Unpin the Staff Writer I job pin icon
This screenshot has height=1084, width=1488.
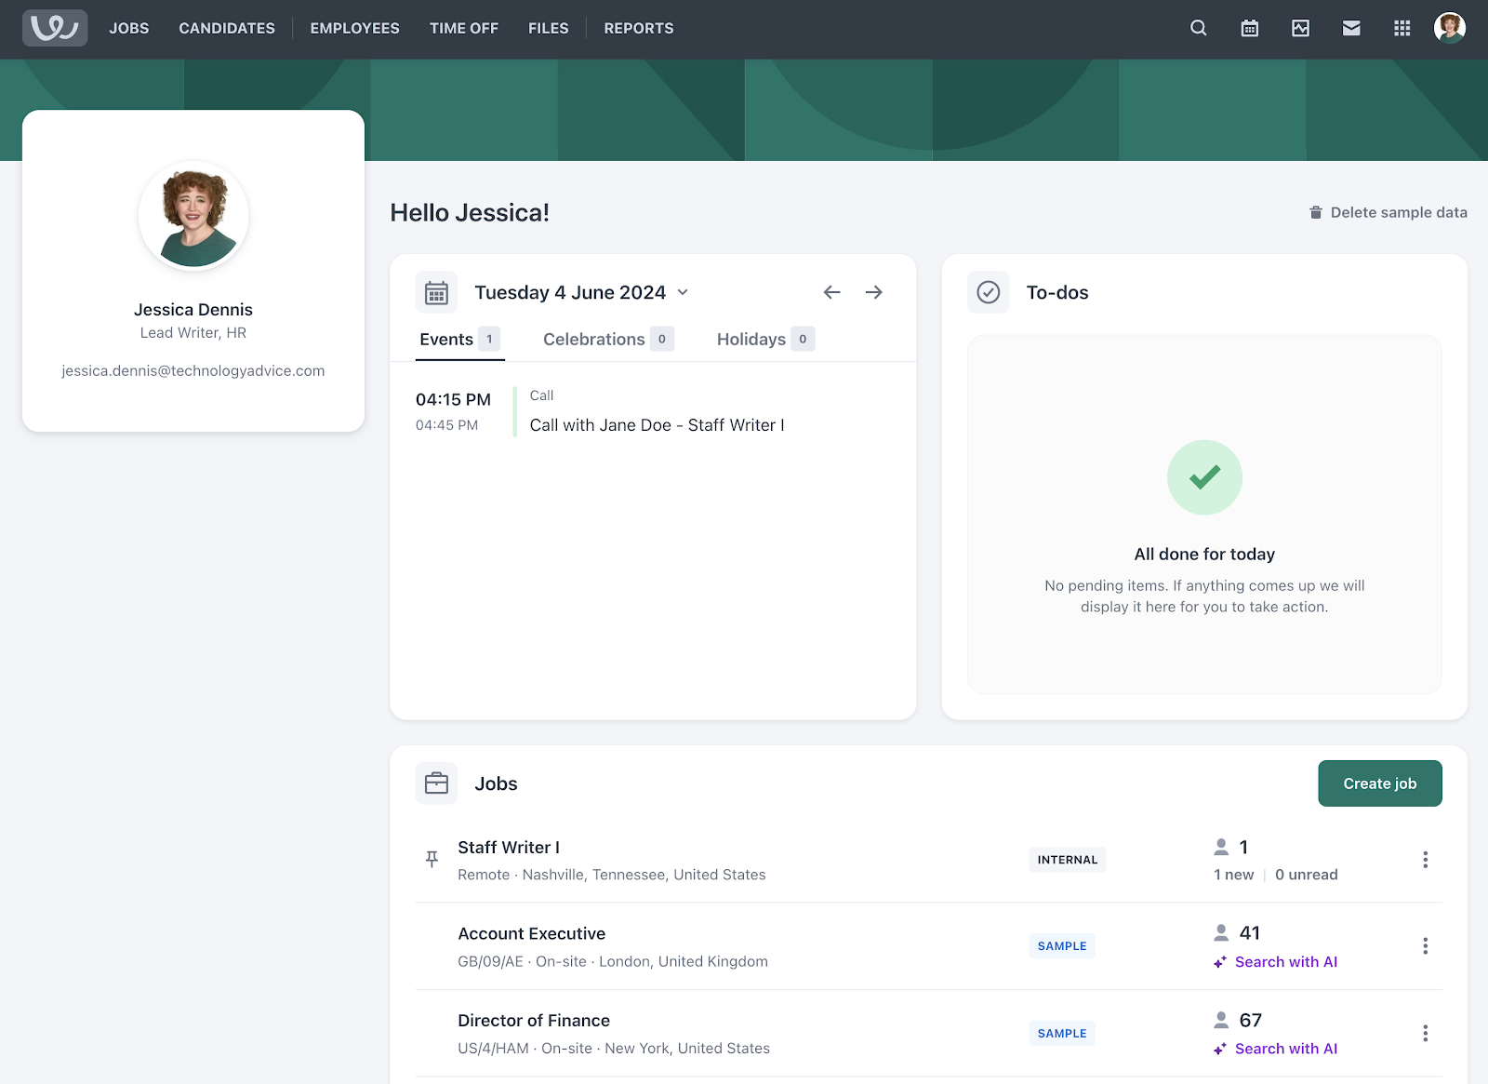432,859
